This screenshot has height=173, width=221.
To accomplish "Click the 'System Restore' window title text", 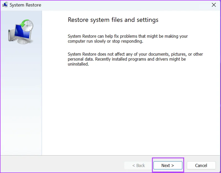I will 25,5.
